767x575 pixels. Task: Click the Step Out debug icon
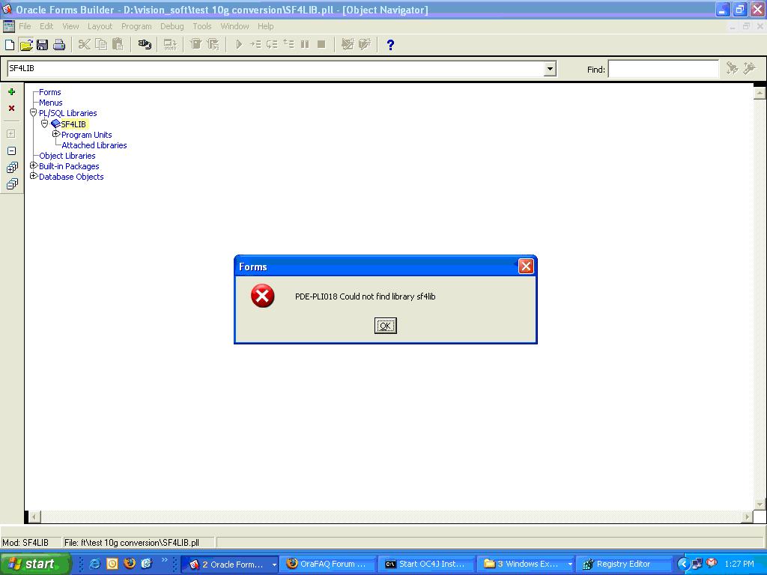click(288, 45)
